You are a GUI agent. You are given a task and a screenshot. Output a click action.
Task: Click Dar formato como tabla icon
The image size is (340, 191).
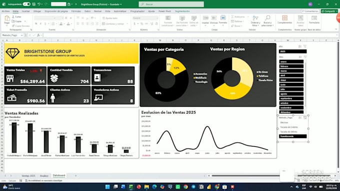182,18
